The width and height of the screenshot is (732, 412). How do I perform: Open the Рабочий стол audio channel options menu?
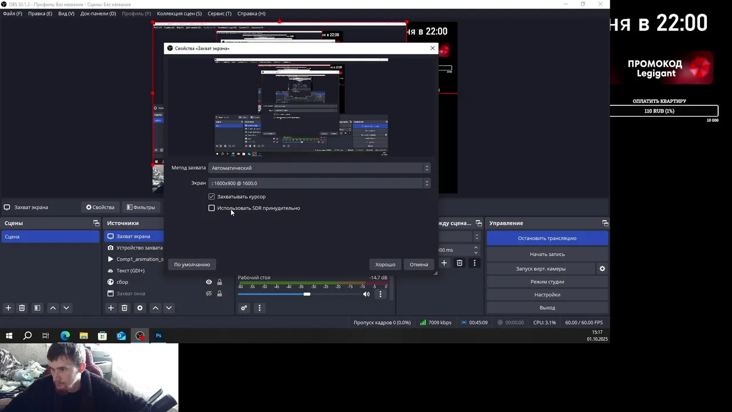(380, 294)
